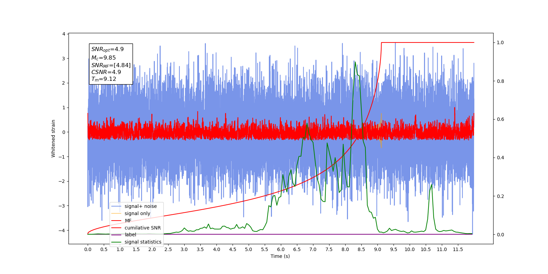Image resolution: width=548 pixels, height=274 pixels.
Task: Click the SNR_MF=[4.84] annotation text
Action: (x=111, y=65)
